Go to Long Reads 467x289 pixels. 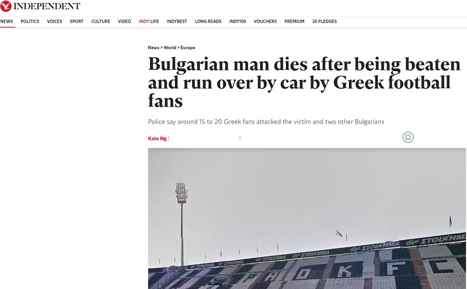click(x=208, y=22)
